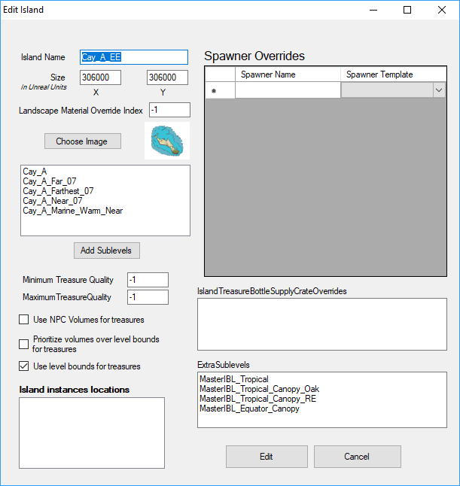
Task: Click the Edit button
Action: 267,457
